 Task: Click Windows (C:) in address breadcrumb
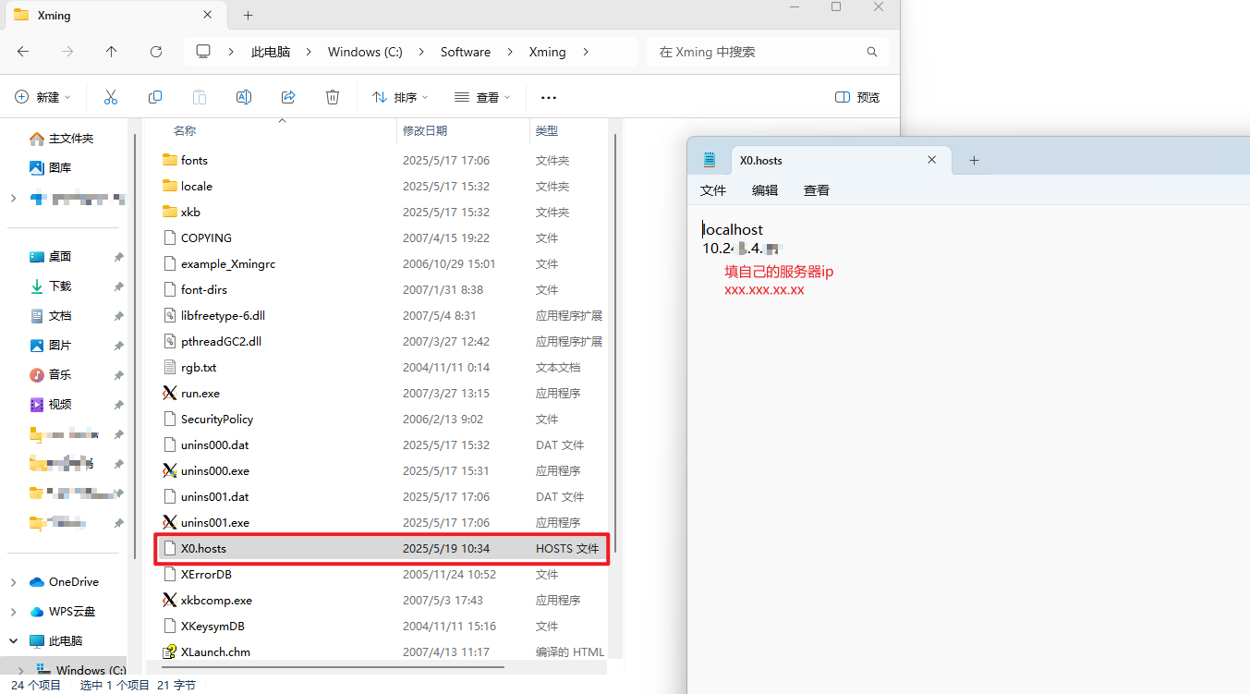(x=365, y=52)
